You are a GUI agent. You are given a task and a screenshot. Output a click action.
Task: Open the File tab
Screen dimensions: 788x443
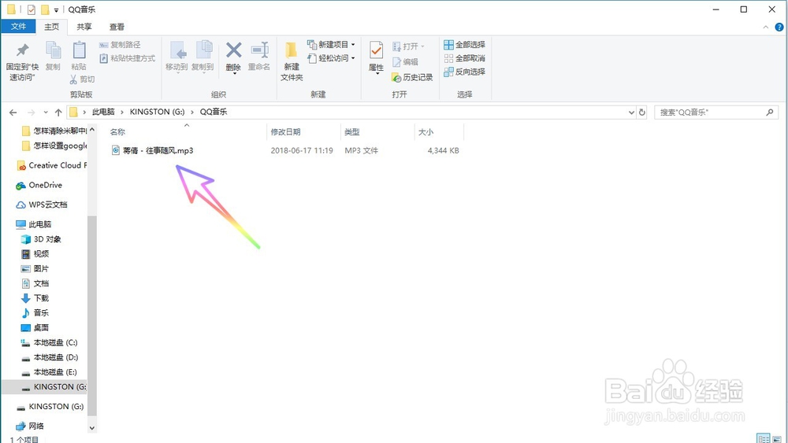tap(18, 27)
